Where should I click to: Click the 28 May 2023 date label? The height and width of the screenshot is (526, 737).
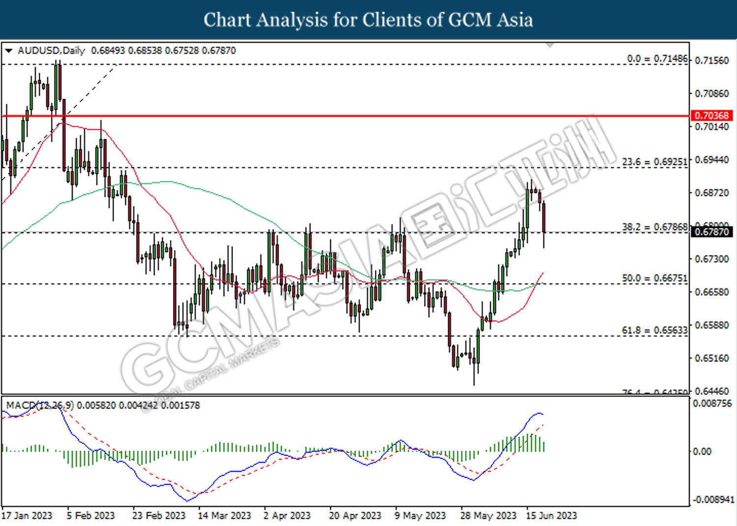tap(488, 516)
